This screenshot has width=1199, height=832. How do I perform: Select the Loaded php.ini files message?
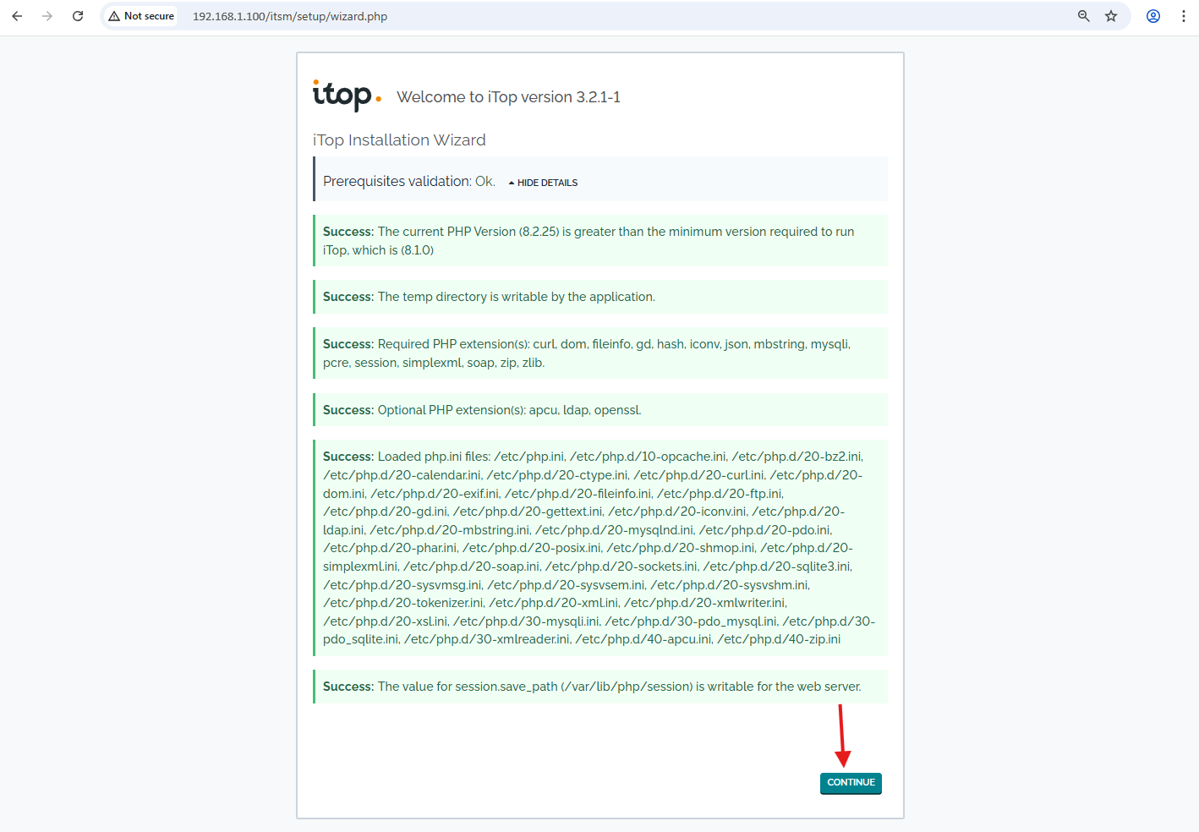(600, 548)
